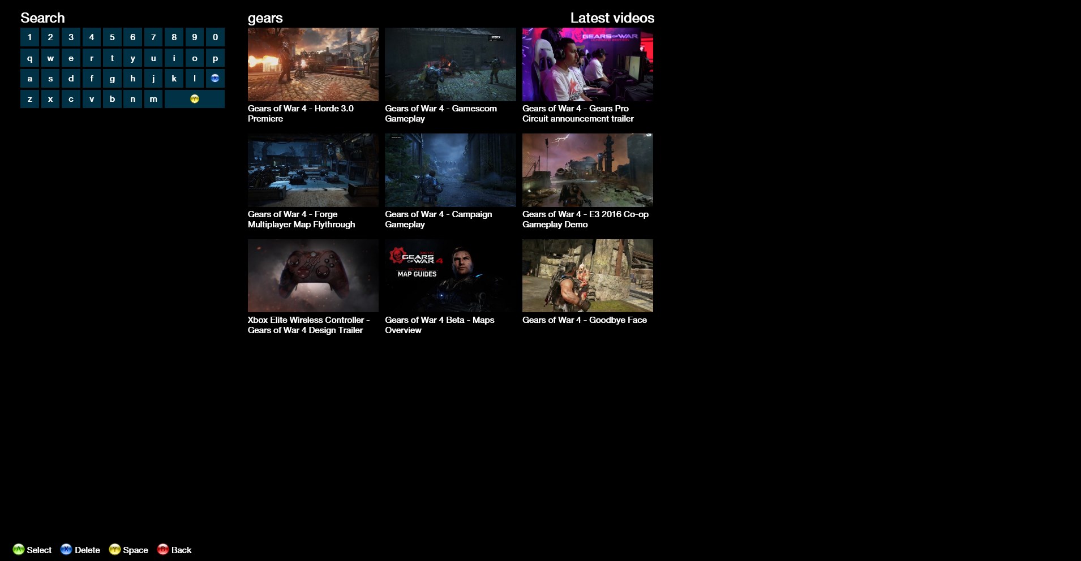Open the Gamescom Gameplay video thumbnail
1081x561 pixels.
click(x=451, y=64)
